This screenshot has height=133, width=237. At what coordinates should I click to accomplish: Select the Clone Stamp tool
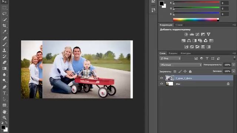(x=4, y=50)
